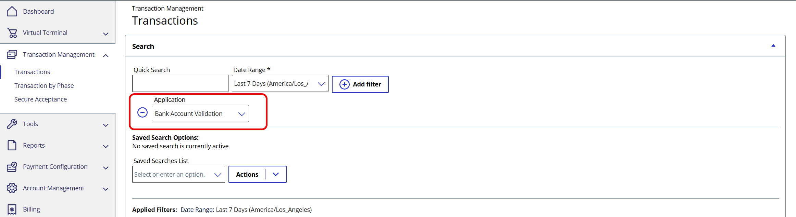
Task: Click the Add filter button
Action: 360,84
